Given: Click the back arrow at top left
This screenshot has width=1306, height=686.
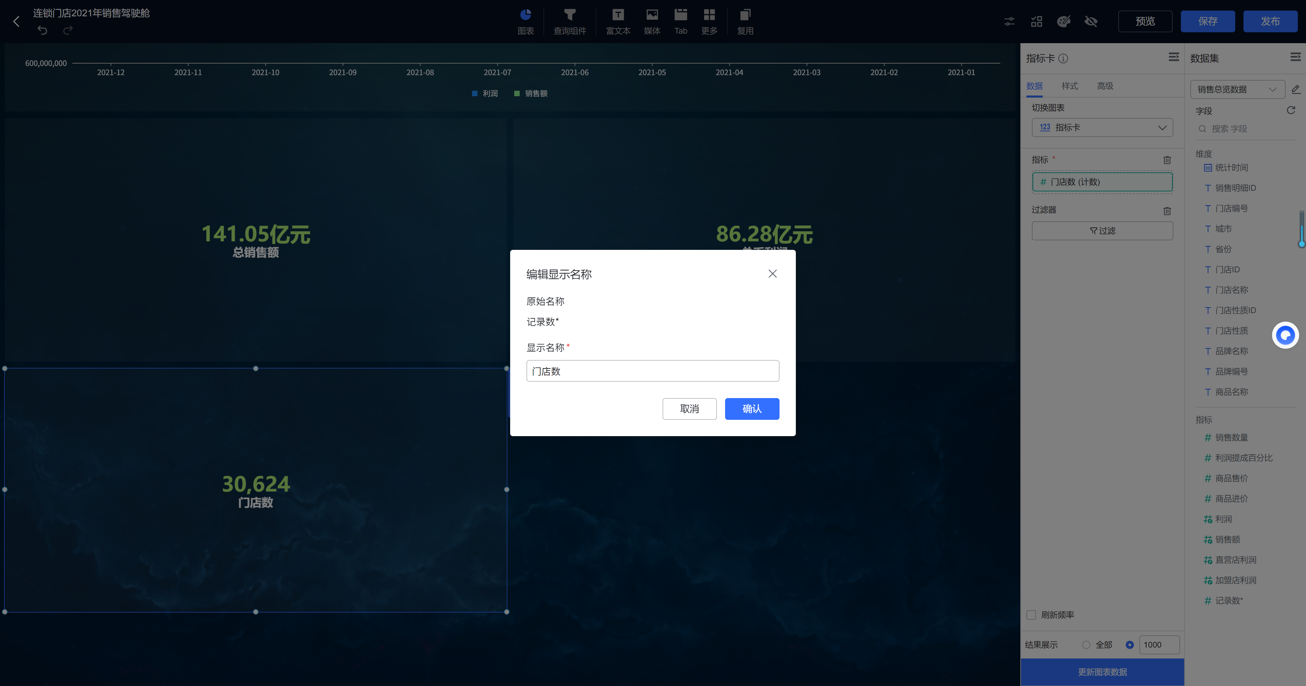Looking at the screenshot, I should (x=16, y=21).
